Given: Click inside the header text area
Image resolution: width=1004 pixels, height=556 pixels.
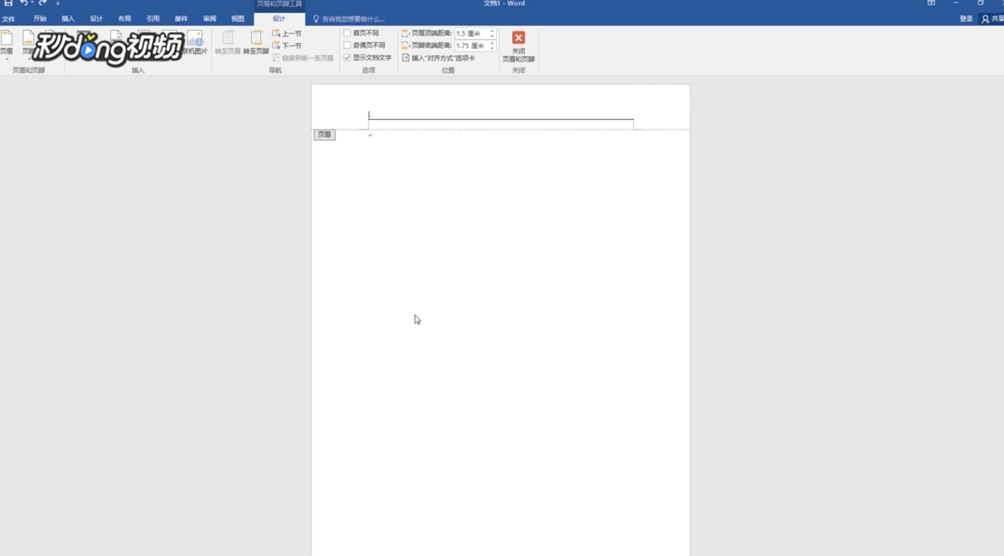Looking at the screenshot, I should [501, 115].
